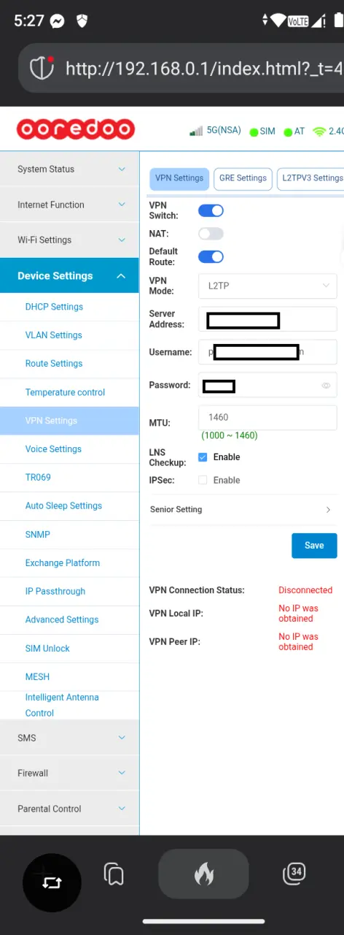Open IP Passthrough in sidebar
The image size is (344, 935).
pos(69,591)
